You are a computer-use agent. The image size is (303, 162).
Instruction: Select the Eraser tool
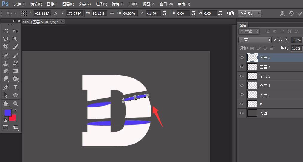[x=6, y=71]
